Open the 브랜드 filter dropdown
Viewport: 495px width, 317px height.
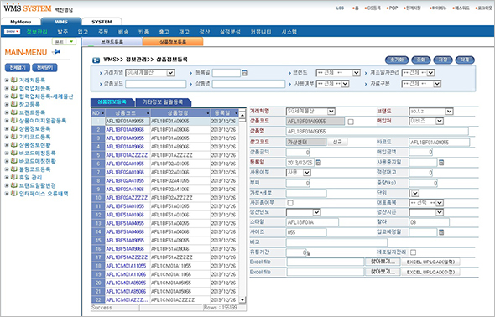357,73
